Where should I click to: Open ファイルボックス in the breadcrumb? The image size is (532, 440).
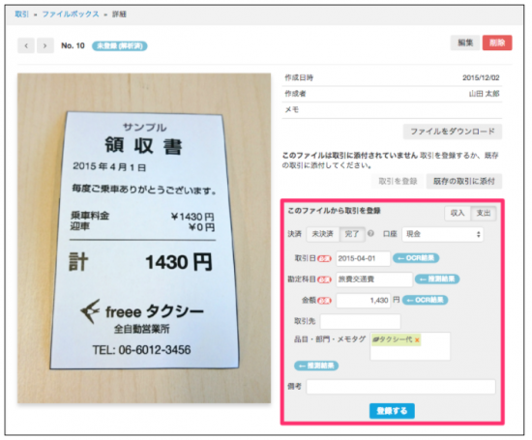pos(71,15)
